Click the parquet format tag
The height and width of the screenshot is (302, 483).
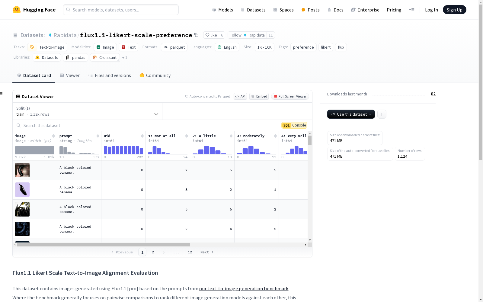[x=174, y=47]
